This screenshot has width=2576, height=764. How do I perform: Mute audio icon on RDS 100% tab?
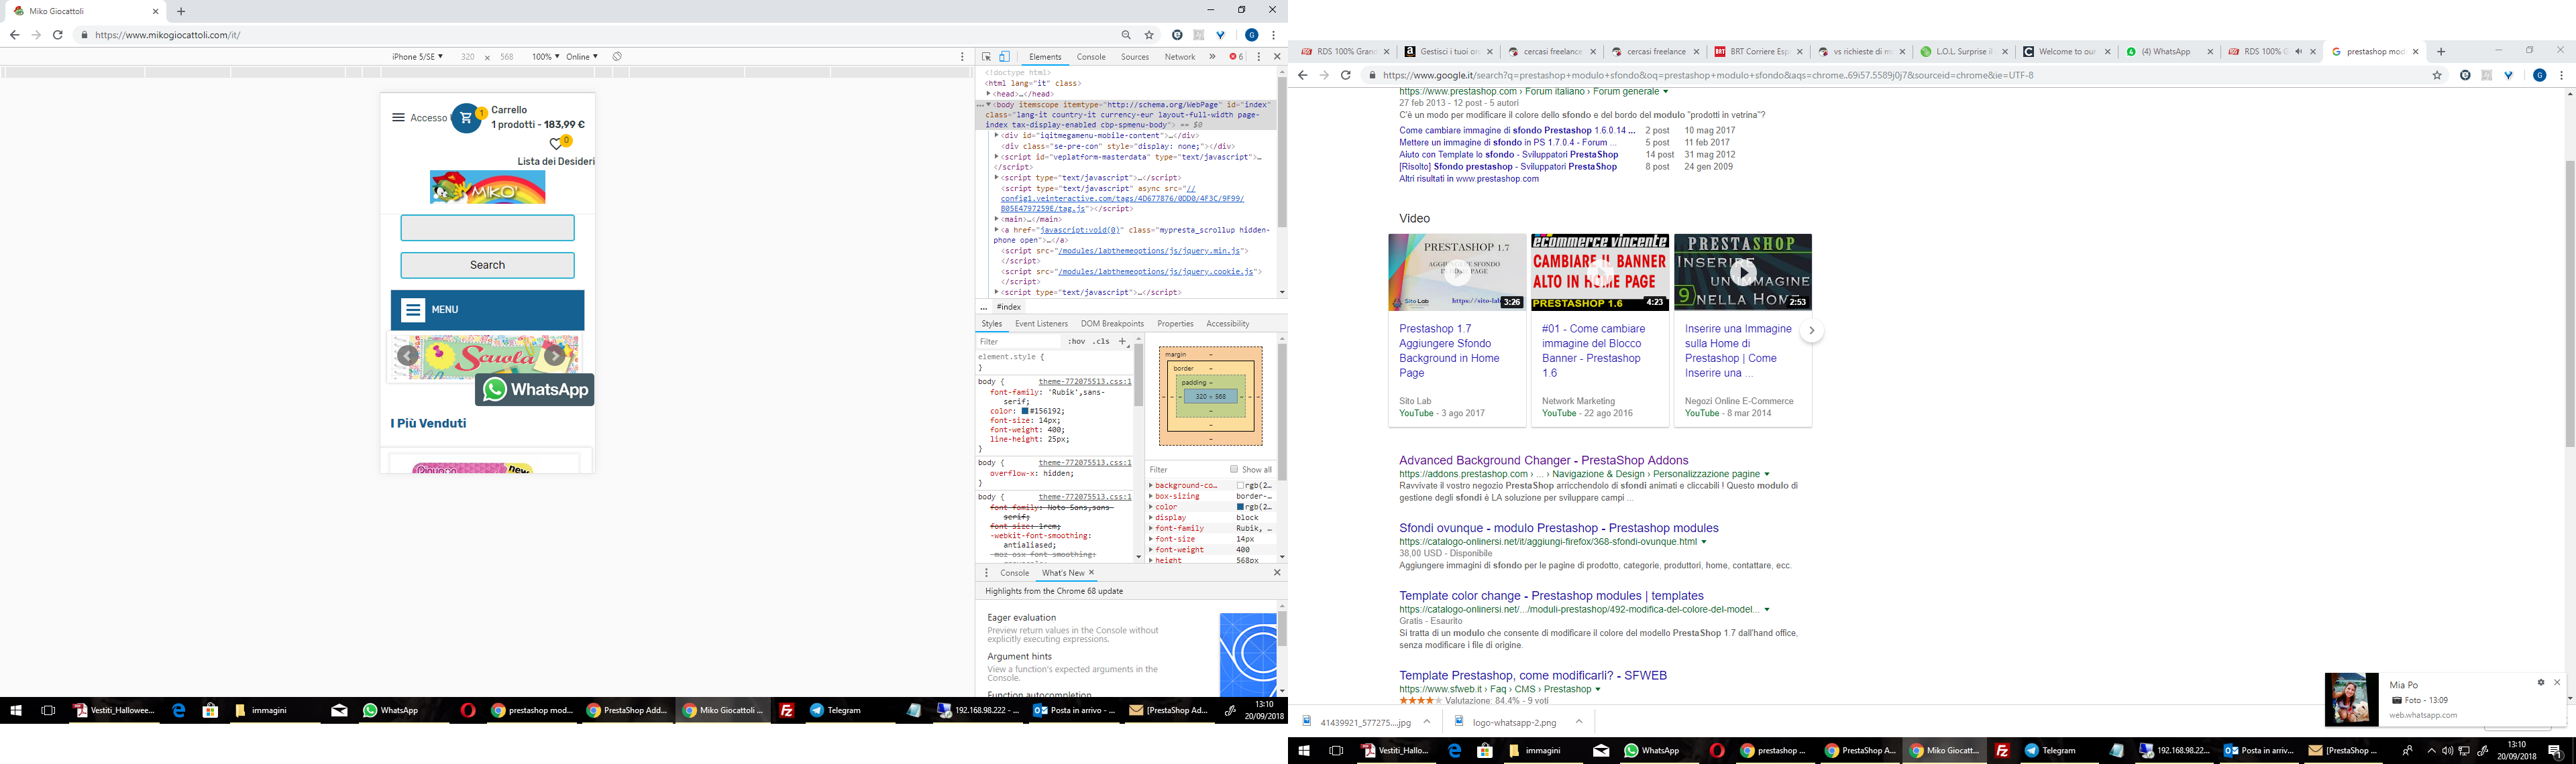click(2298, 52)
